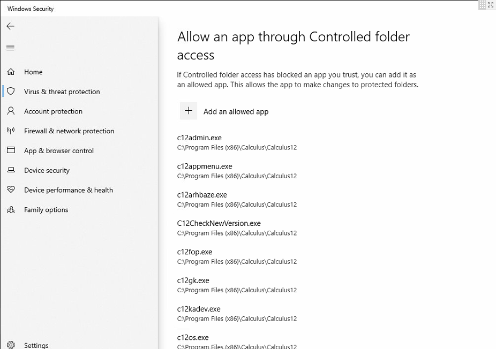The width and height of the screenshot is (496, 349).
Task: Click the Family options people icon
Action: click(x=11, y=210)
